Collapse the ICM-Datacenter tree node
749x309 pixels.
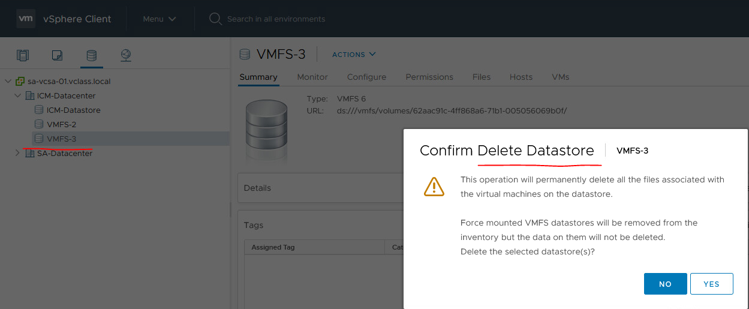(x=17, y=95)
